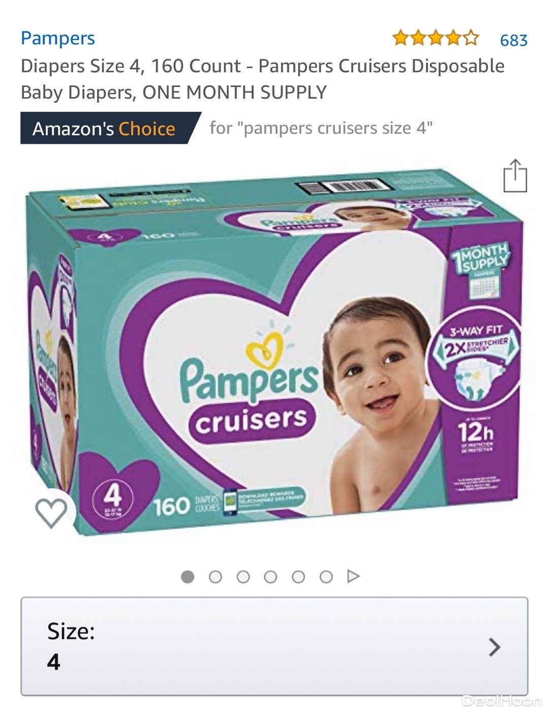Viewport: 549px width, 713px height.
Task: Click the play video triangle in carousel
Action: tap(353, 576)
